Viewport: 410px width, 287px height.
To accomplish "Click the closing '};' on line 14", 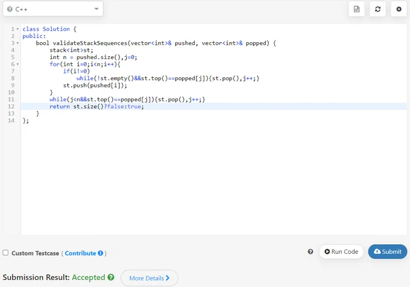I will [x=25, y=121].
